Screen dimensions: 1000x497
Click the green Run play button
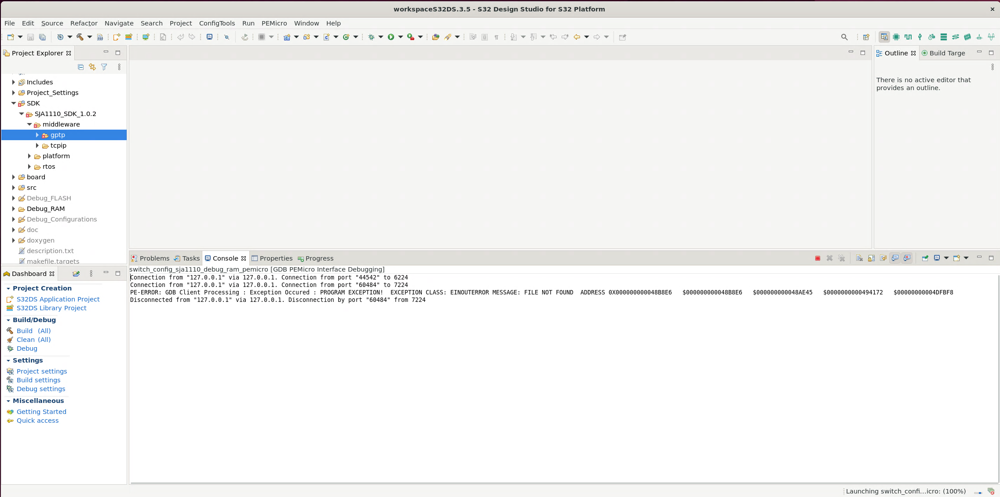[391, 37]
